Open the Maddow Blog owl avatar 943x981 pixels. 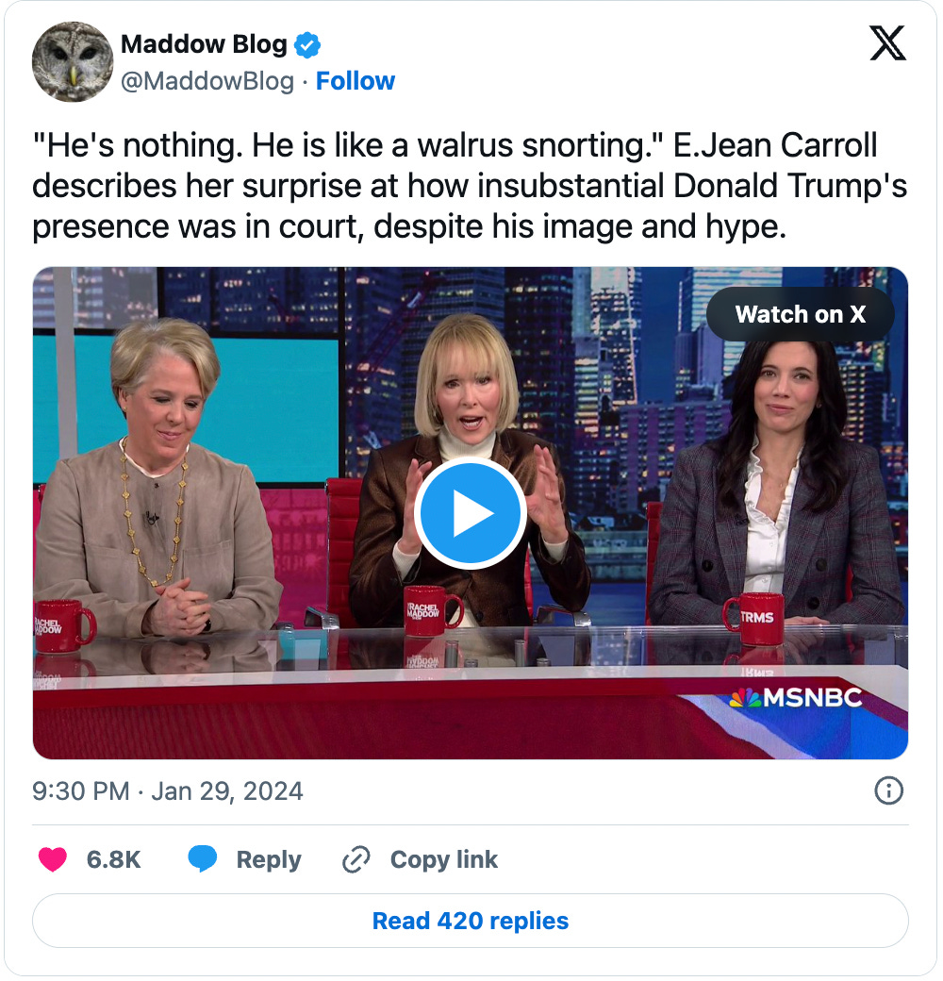73,62
